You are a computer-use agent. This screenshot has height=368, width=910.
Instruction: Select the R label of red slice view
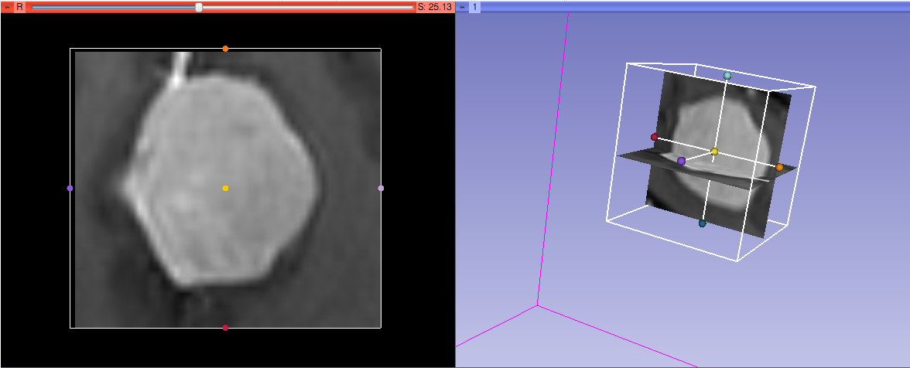pos(19,6)
